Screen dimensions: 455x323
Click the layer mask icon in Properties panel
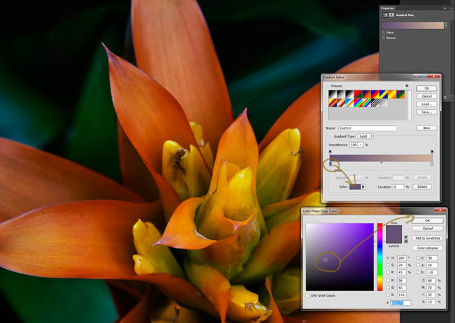tap(392, 14)
